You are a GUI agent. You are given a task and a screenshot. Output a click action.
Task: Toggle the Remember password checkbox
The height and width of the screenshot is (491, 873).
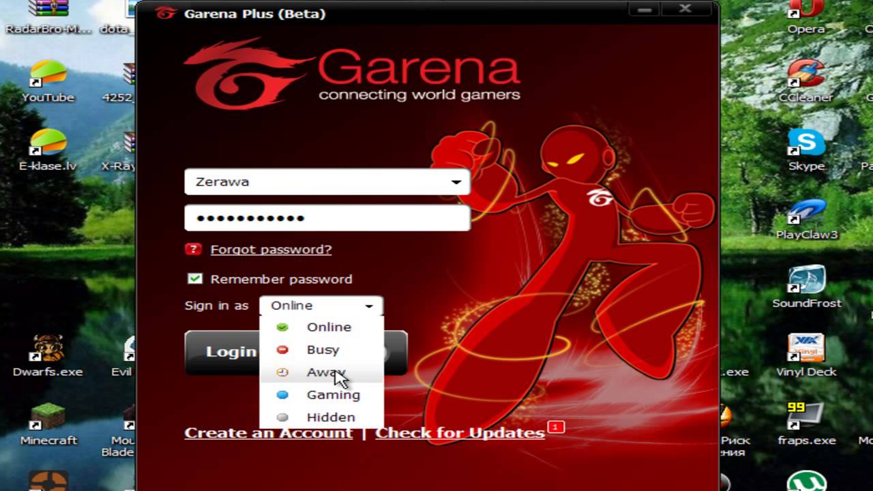(195, 279)
